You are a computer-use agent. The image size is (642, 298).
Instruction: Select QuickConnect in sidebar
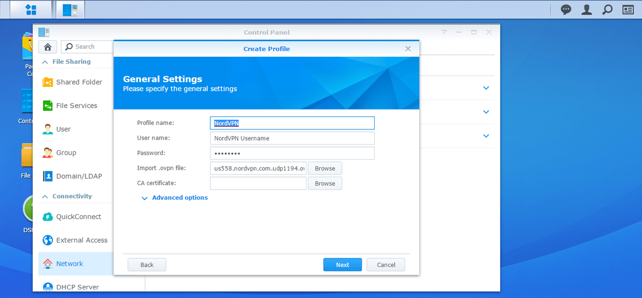click(x=76, y=217)
